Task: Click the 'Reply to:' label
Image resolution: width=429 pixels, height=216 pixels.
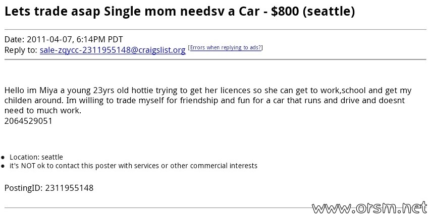Action: coord(21,50)
